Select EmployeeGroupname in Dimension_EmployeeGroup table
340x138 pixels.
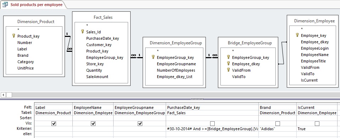[176, 64]
